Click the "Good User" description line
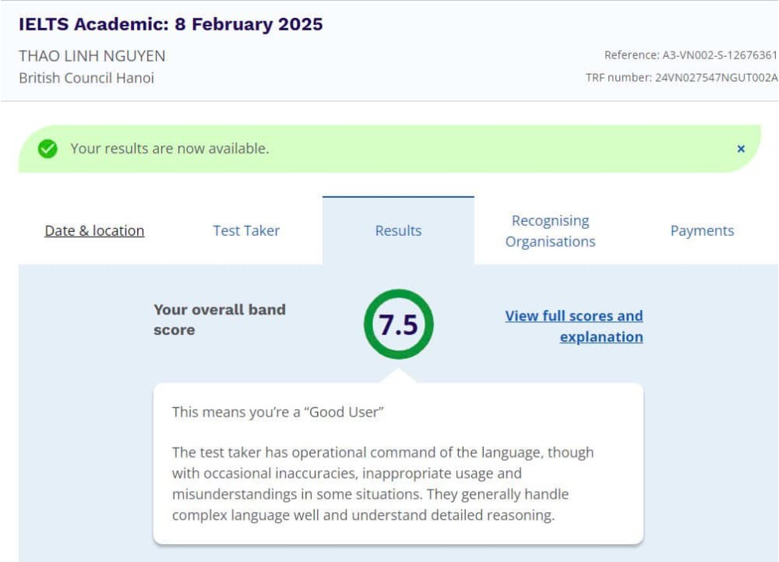The height and width of the screenshot is (562, 779). point(278,412)
